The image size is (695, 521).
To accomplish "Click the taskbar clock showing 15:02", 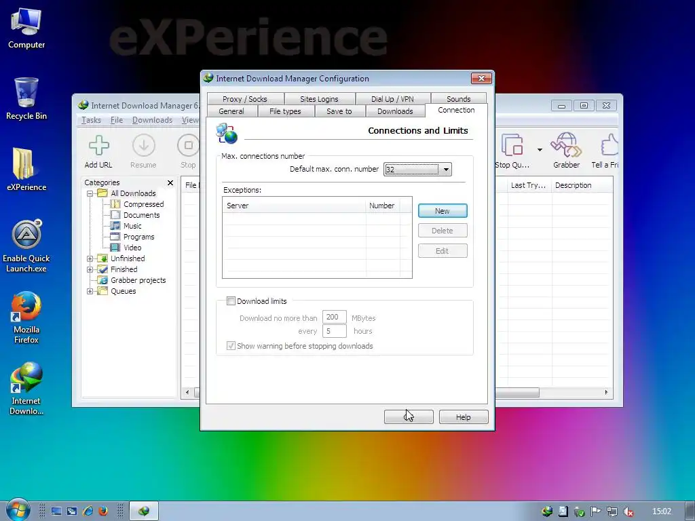I will [x=662, y=512].
